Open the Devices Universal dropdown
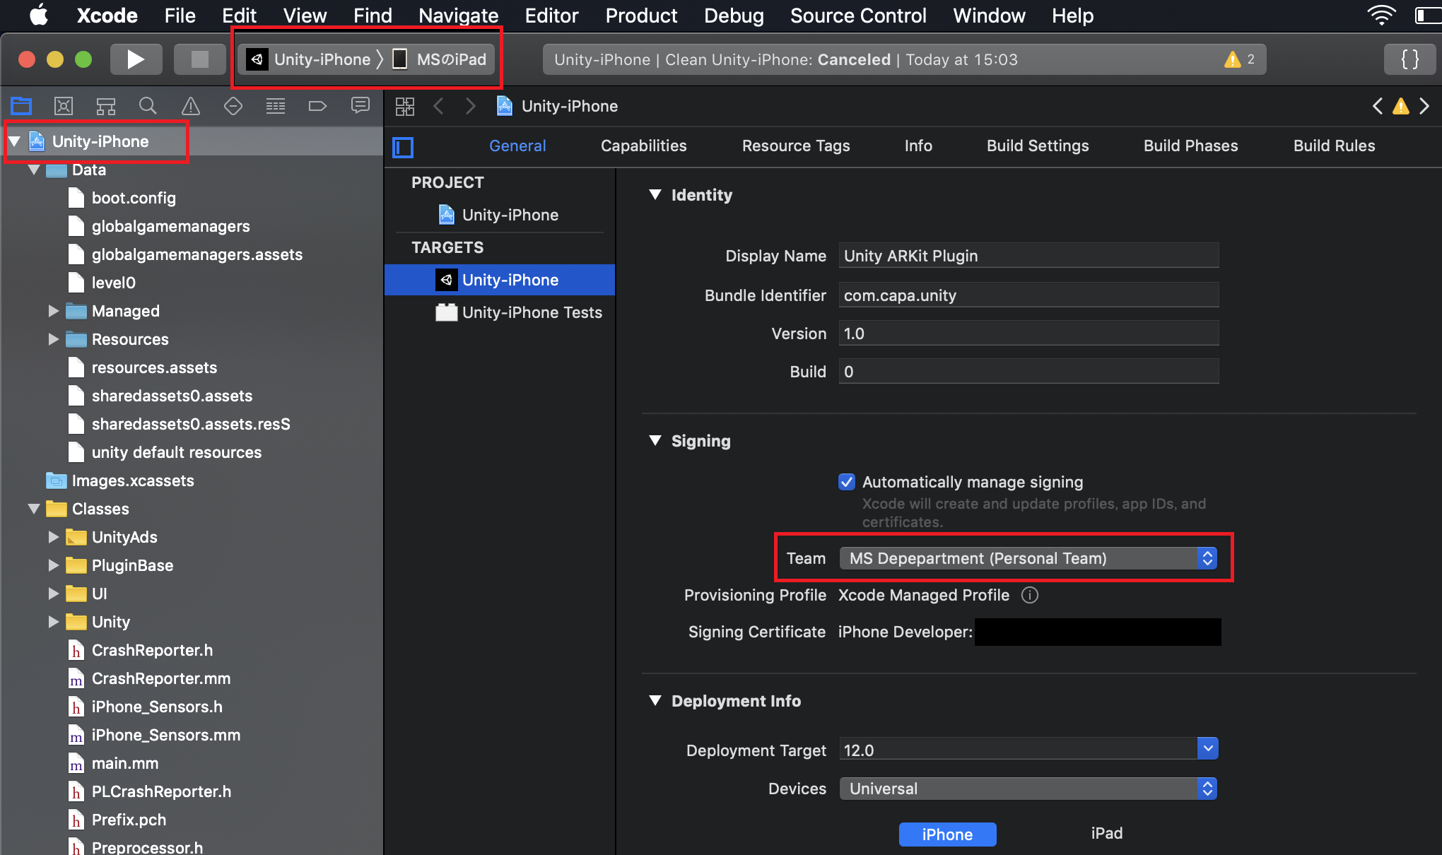Viewport: 1442px width, 855px height. 1028,789
